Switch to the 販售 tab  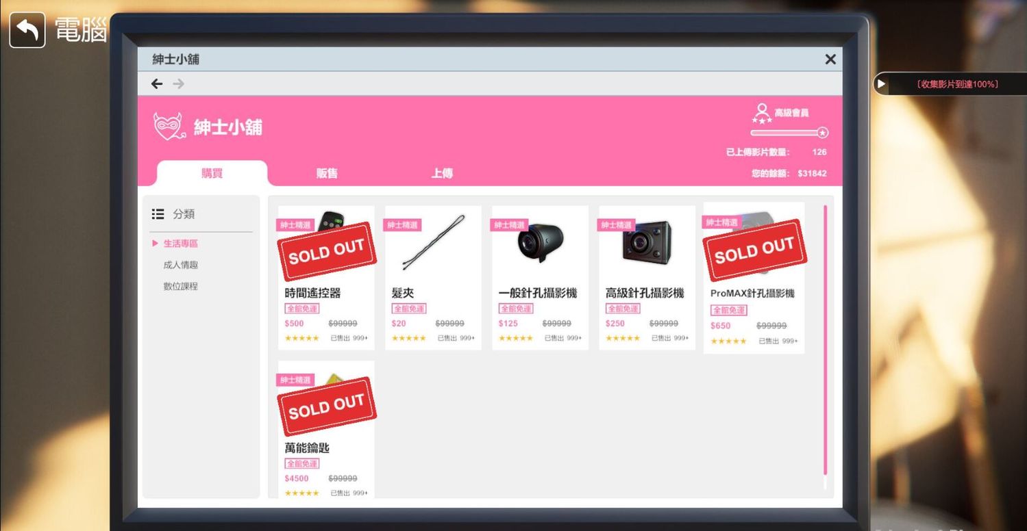click(327, 173)
